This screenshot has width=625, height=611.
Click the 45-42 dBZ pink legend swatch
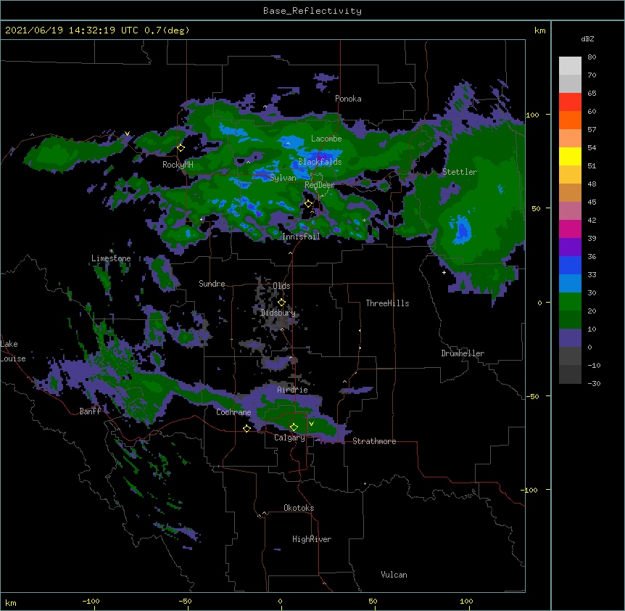click(x=570, y=211)
